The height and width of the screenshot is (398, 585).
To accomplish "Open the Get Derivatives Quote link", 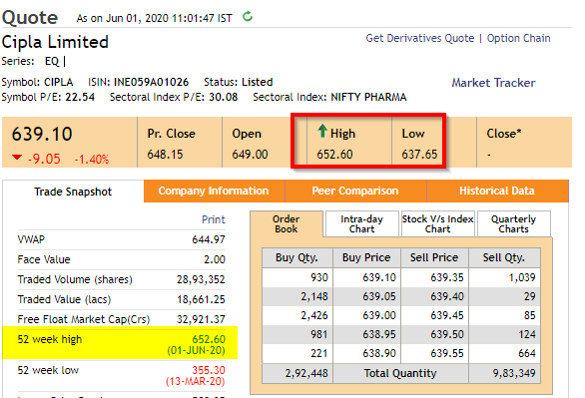I will [419, 38].
